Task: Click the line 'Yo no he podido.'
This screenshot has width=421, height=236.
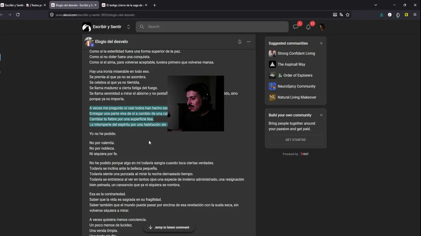Action: [103, 134]
